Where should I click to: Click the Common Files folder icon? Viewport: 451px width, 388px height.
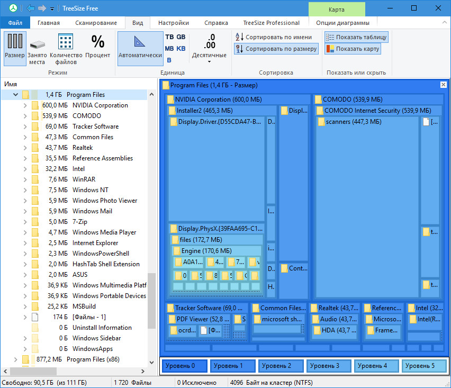[35, 137]
